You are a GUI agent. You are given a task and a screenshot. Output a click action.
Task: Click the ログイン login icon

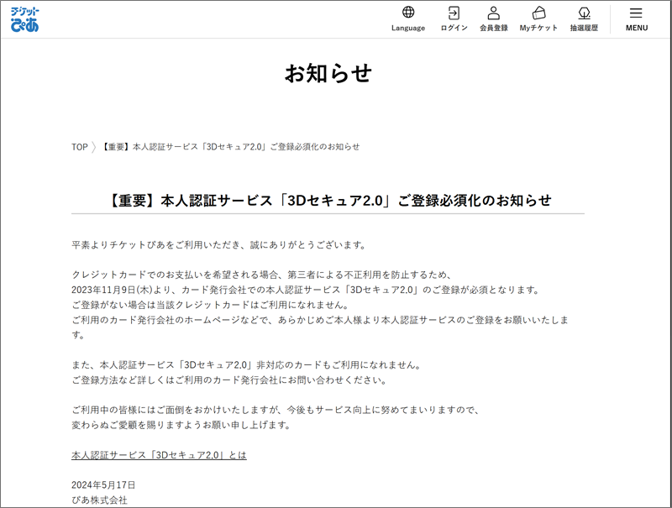[x=454, y=13]
